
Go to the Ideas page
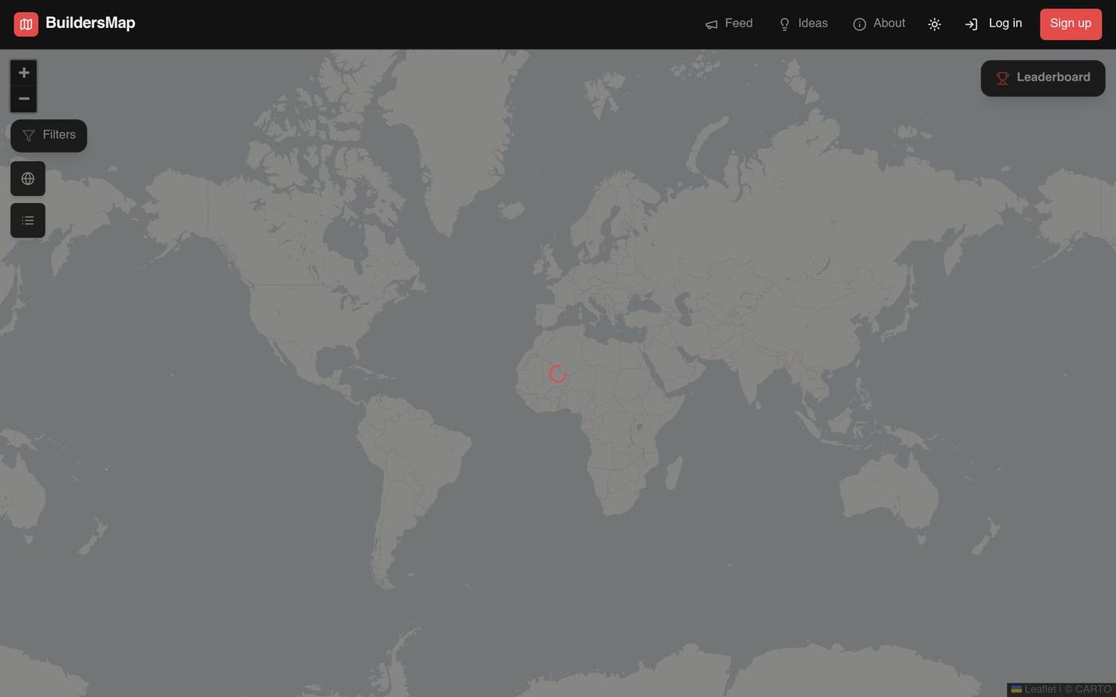click(803, 24)
